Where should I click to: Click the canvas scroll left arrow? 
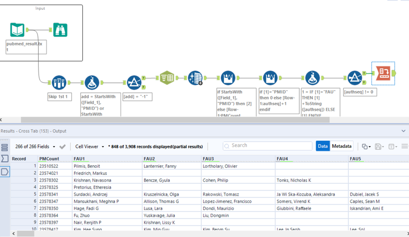[1, 120]
